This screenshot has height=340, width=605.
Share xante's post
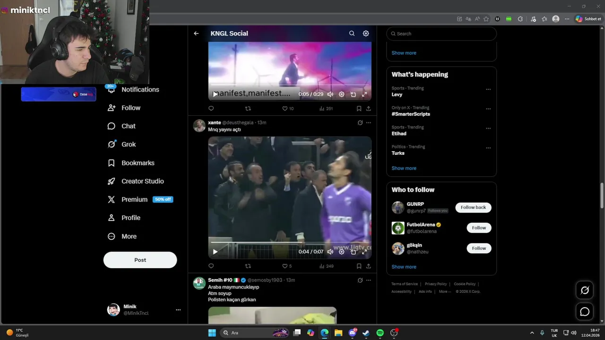click(368, 266)
